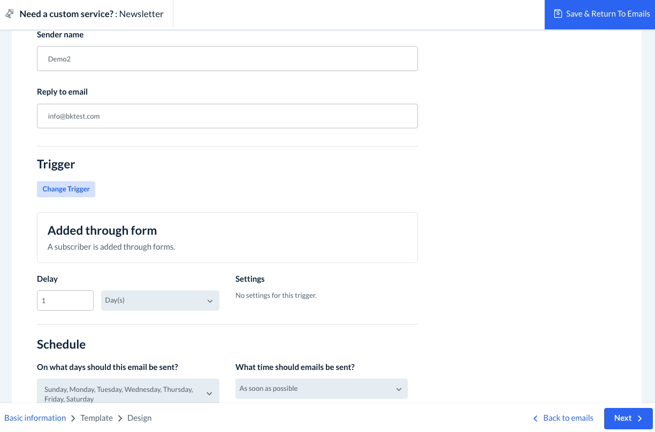The height and width of the screenshot is (432, 655).
Task: Focus the Sender name field
Action: coord(227,59)
